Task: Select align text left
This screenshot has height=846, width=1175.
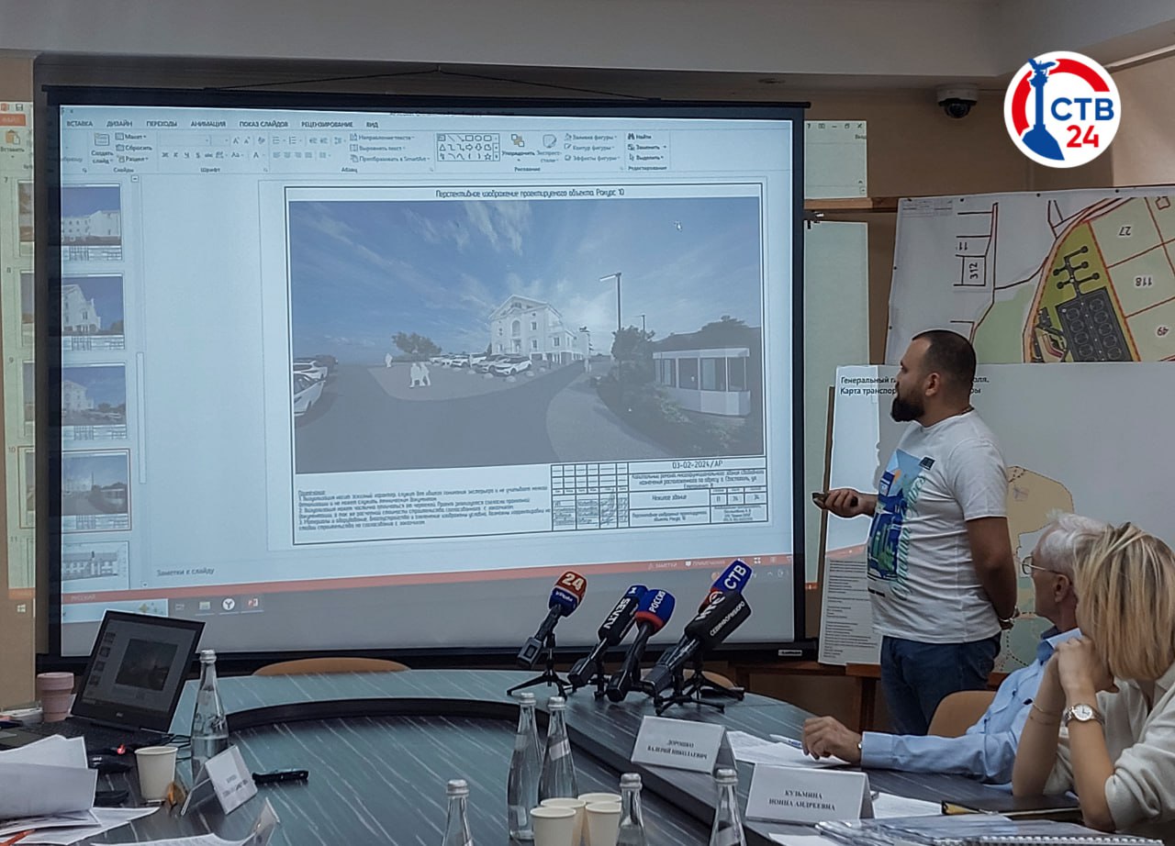Action: click(276, 155)
